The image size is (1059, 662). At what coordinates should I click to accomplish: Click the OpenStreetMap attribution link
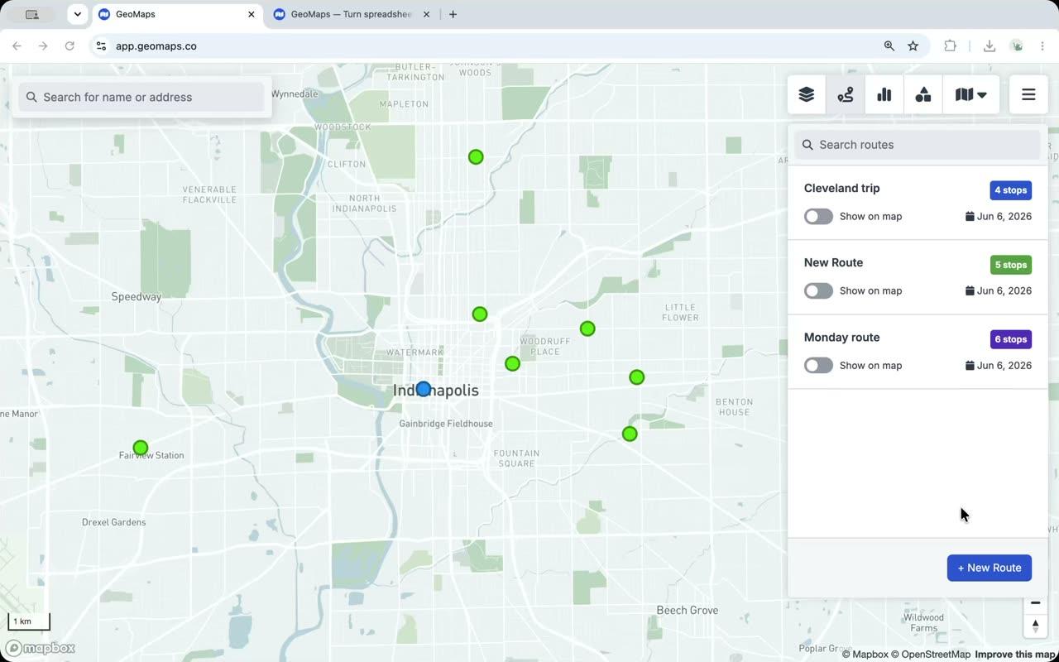(931, 655)
